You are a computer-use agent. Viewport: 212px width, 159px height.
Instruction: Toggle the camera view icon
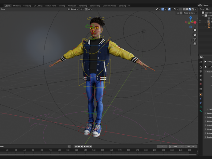[x=195, y=39]
